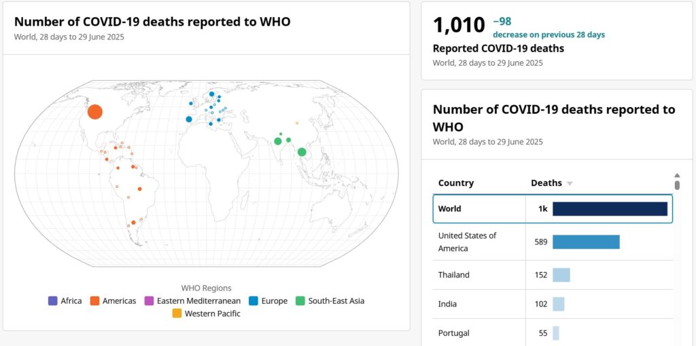Sort the table by the Country column header

[x=456, y=183]
